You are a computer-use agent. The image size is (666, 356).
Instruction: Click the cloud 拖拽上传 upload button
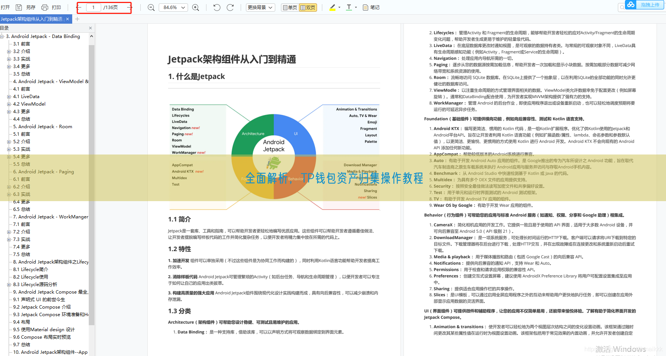coord(645,5)
